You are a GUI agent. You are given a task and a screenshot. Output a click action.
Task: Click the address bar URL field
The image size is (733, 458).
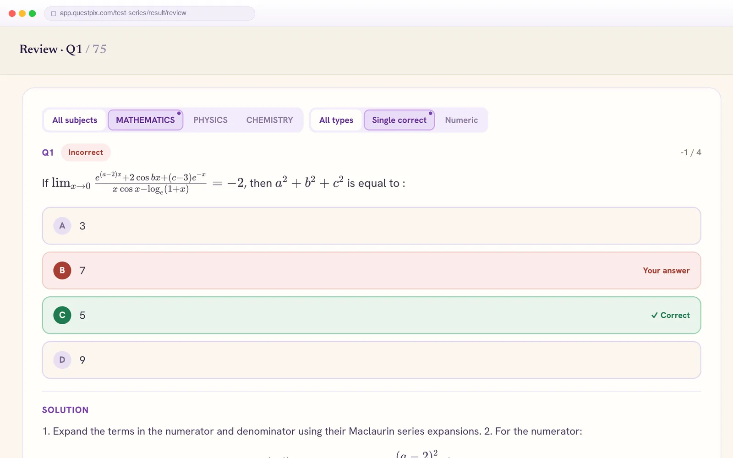tap(149, 13)
